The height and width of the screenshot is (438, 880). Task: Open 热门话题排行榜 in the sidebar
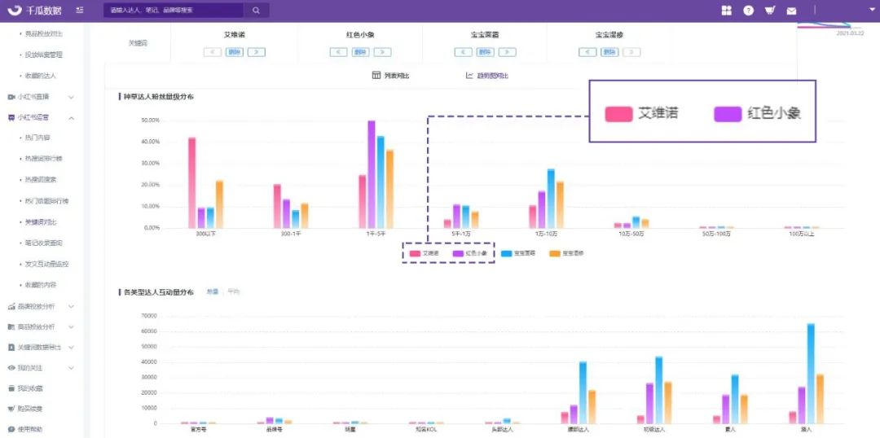(x=46, y=201)
